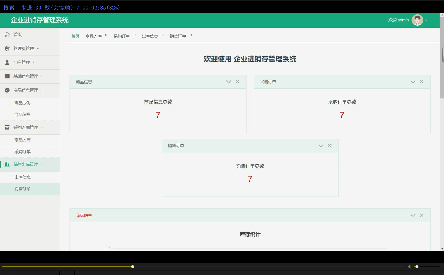Click the video playback progress slider
Viewport: 444px width, 275px height.
click(x=132, y=267)
